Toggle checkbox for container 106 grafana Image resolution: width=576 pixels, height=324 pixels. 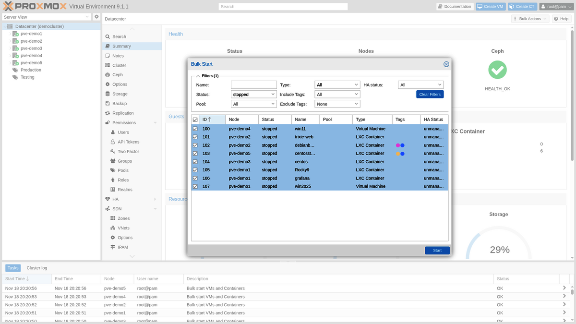195,178
